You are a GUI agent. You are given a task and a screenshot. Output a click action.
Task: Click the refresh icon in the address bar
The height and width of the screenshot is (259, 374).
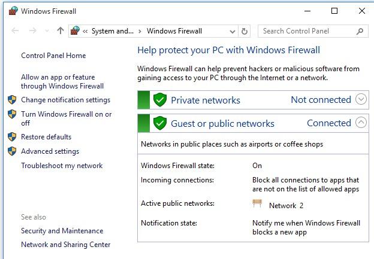(x=245, y=31)
